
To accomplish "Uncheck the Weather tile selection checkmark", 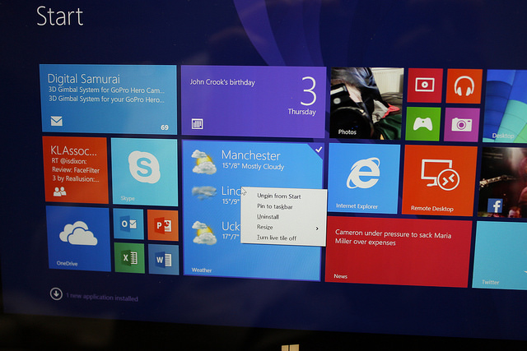I will tap(319, 149).
